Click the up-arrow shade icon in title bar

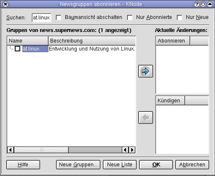coord(210,4)
